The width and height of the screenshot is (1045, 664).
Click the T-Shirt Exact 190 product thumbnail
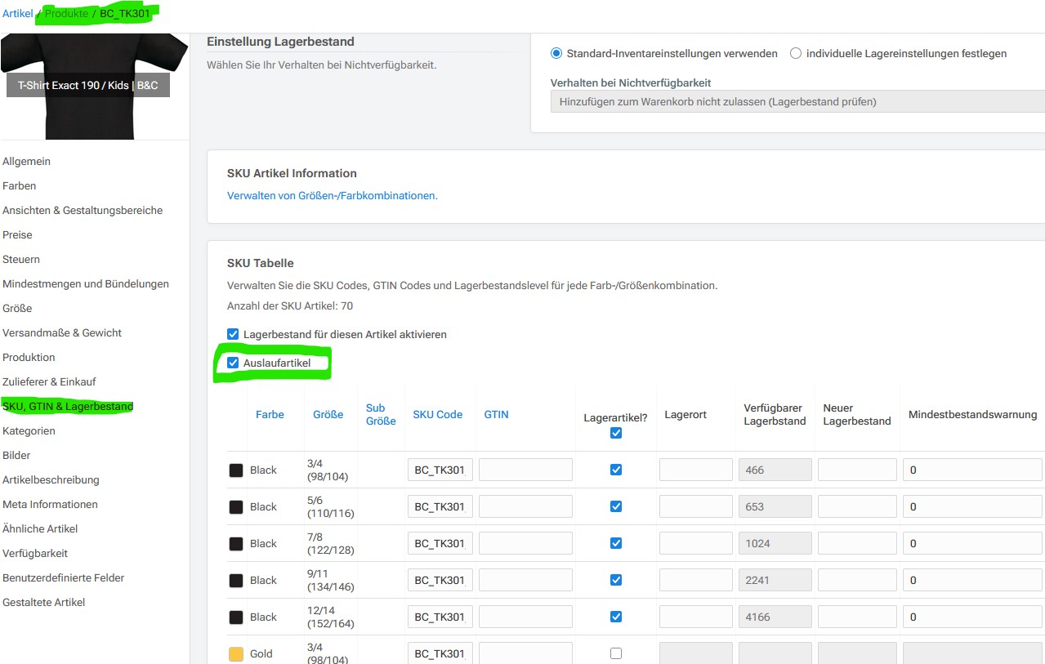88,85
